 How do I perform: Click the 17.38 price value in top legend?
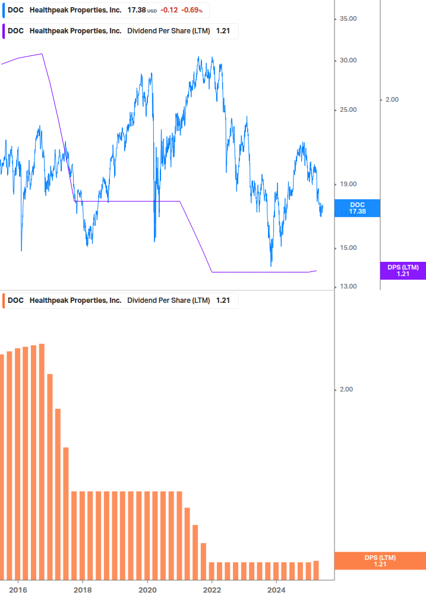click(137, 10)
